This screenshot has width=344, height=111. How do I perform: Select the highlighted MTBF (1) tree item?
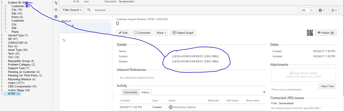click(14, 94)
